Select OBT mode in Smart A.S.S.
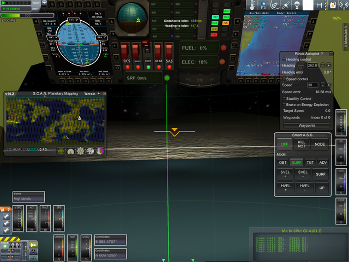349x262 pixels. [282, 163]
